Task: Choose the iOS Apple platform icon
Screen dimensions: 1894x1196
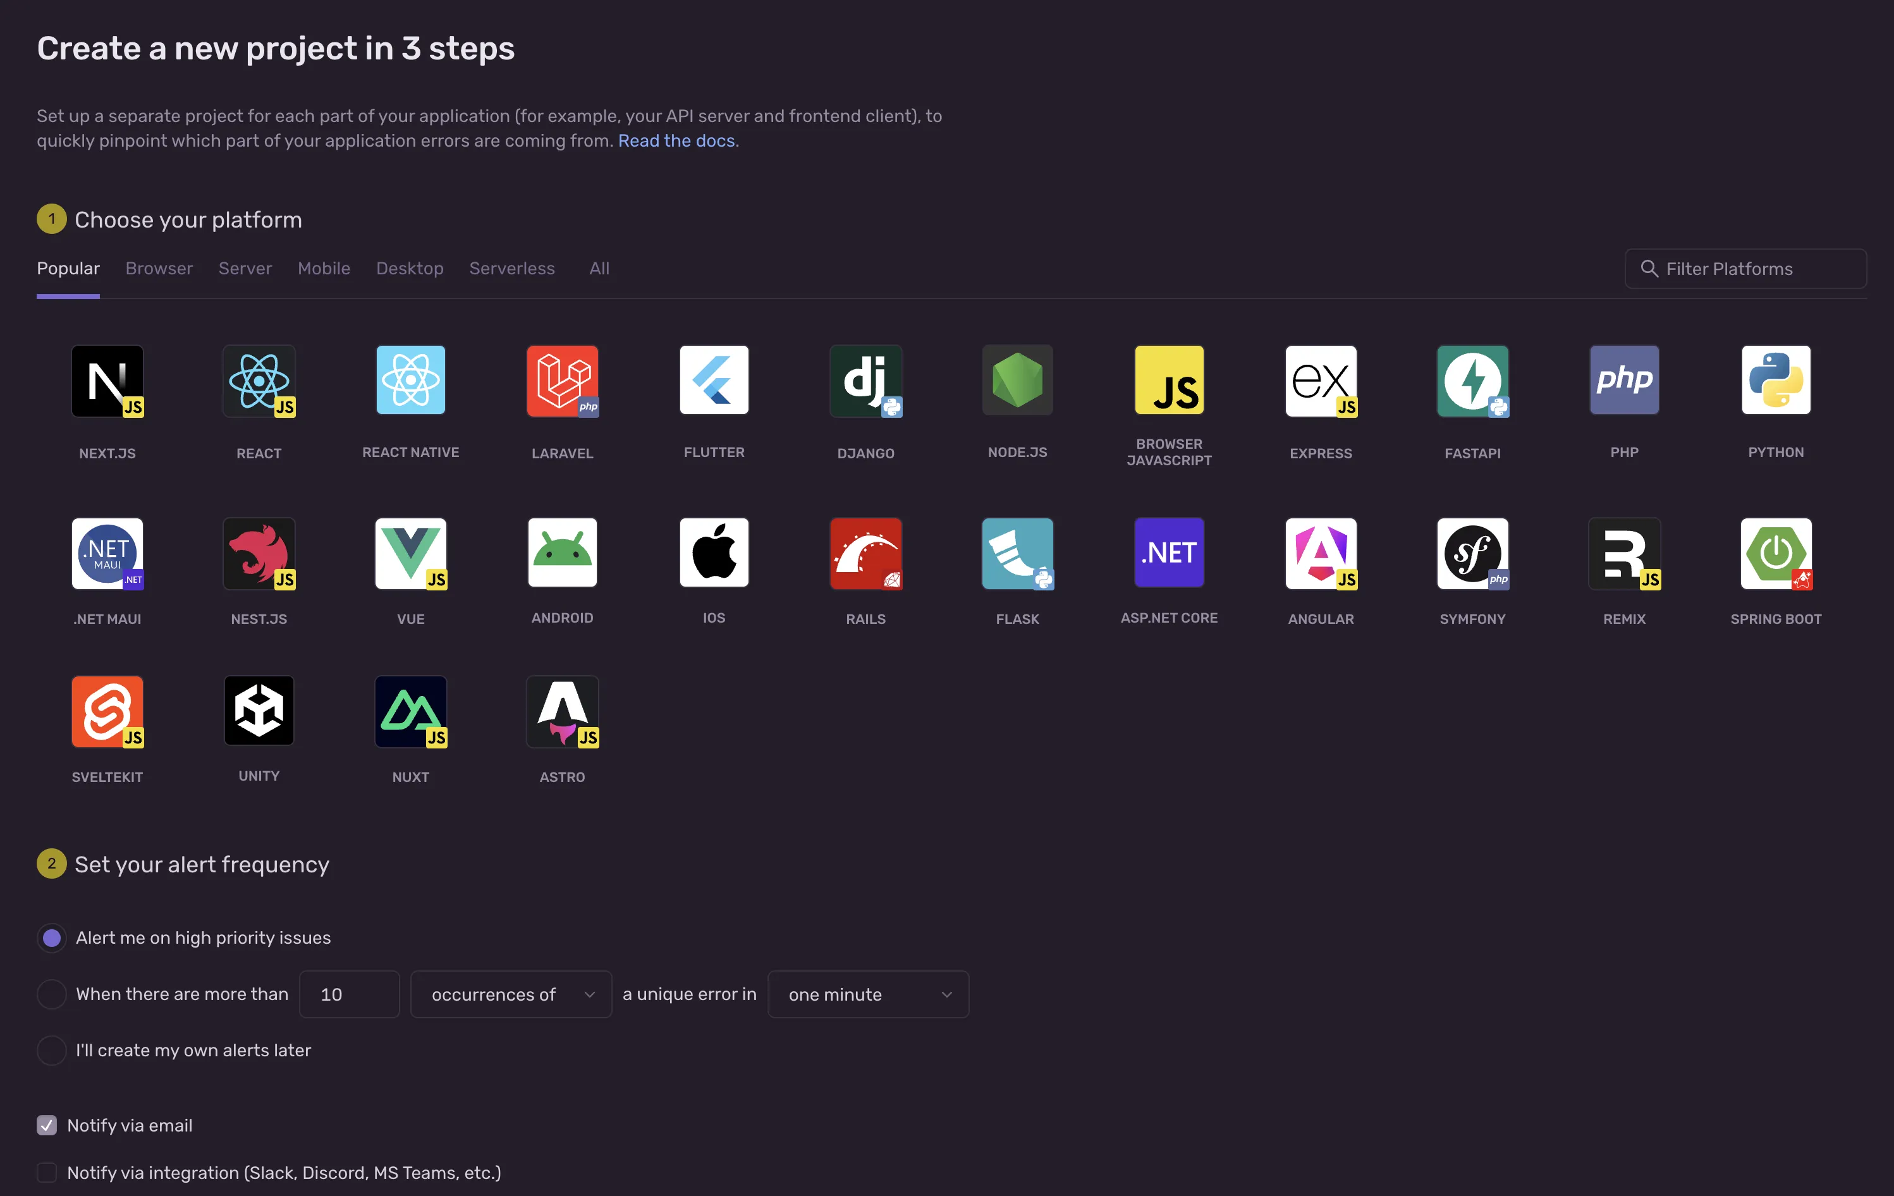Action: pyautogui.click(x=714, y=552)
